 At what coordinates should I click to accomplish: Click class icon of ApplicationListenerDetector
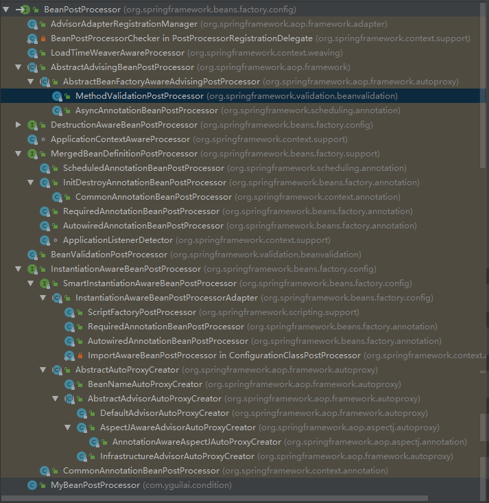[x=45, y=240]
